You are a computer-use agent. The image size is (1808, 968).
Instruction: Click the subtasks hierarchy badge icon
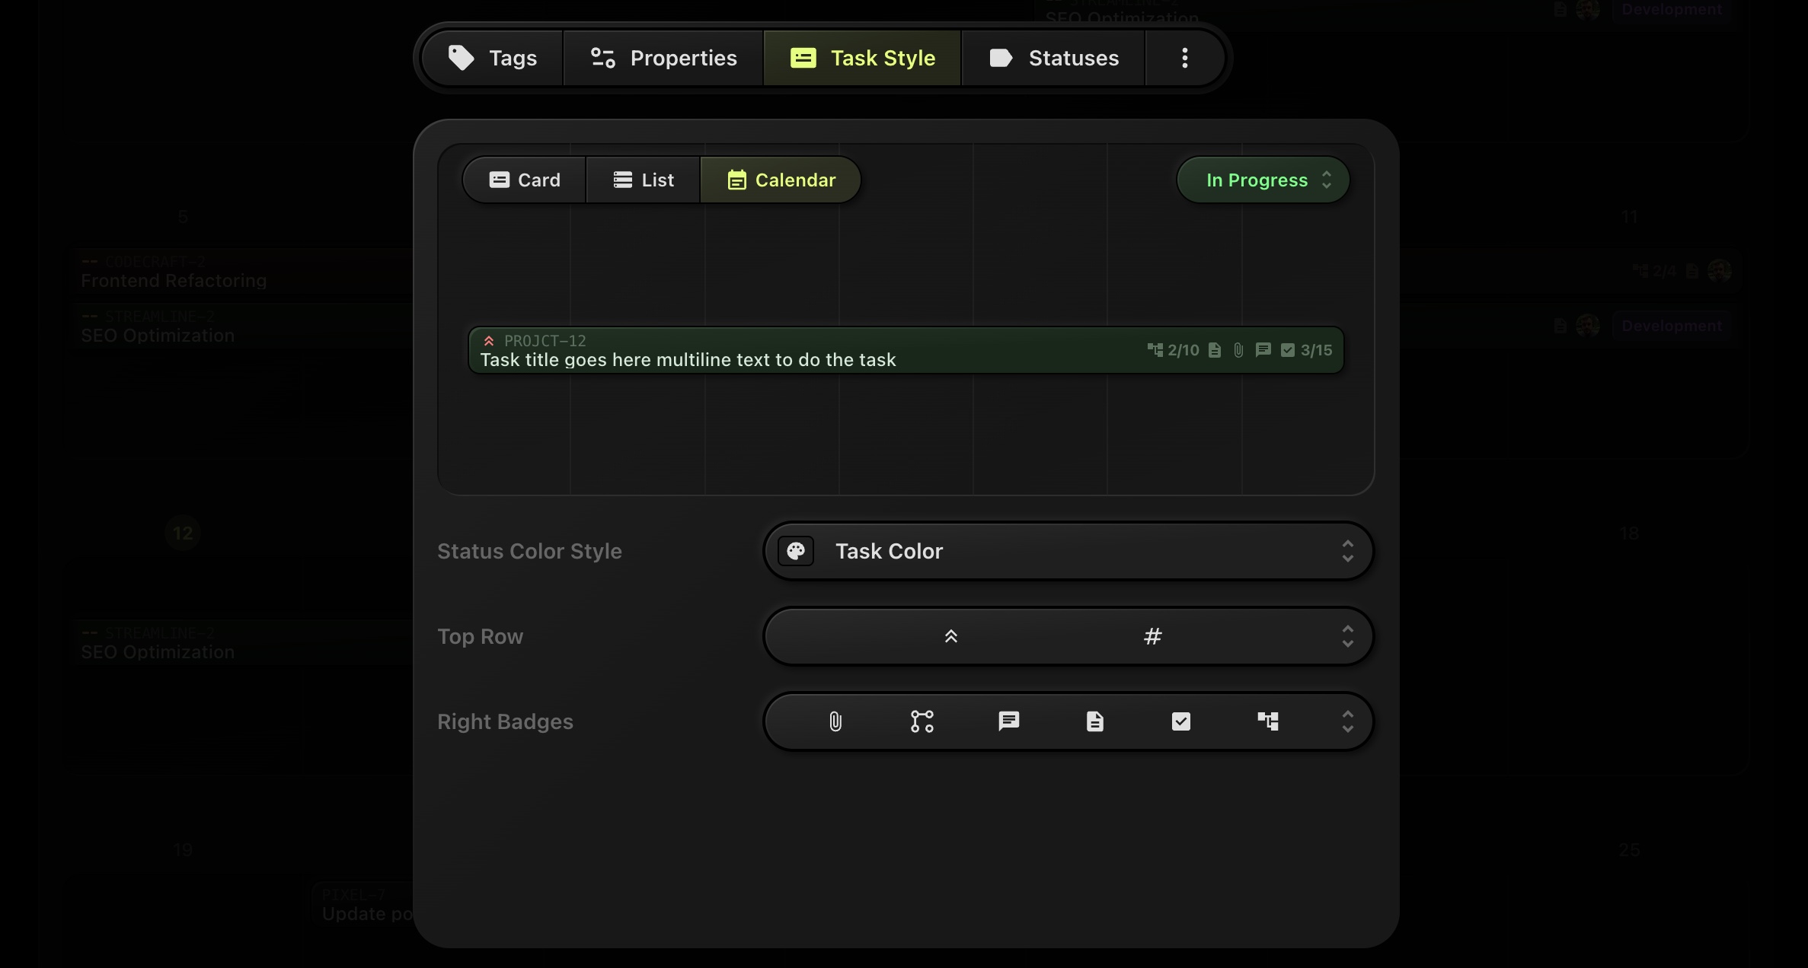pyautogui.click(x=1268, y=721)
